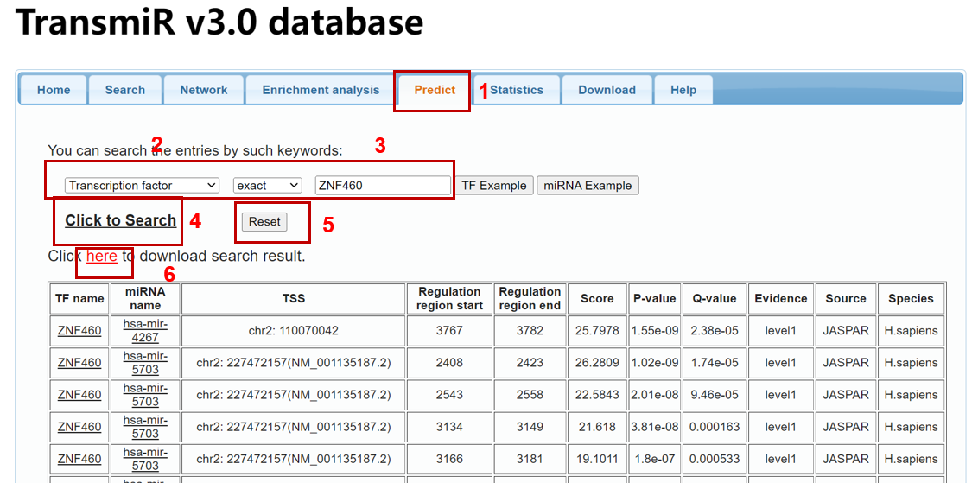Click ZNF460 link in row with score 21.618

point(79,427)
